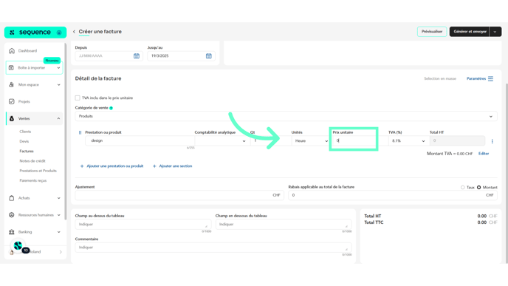Screen dimensions: 508x286
Task: Expand the Boîte à importer menu chevron
Action: tap(58, 68)
